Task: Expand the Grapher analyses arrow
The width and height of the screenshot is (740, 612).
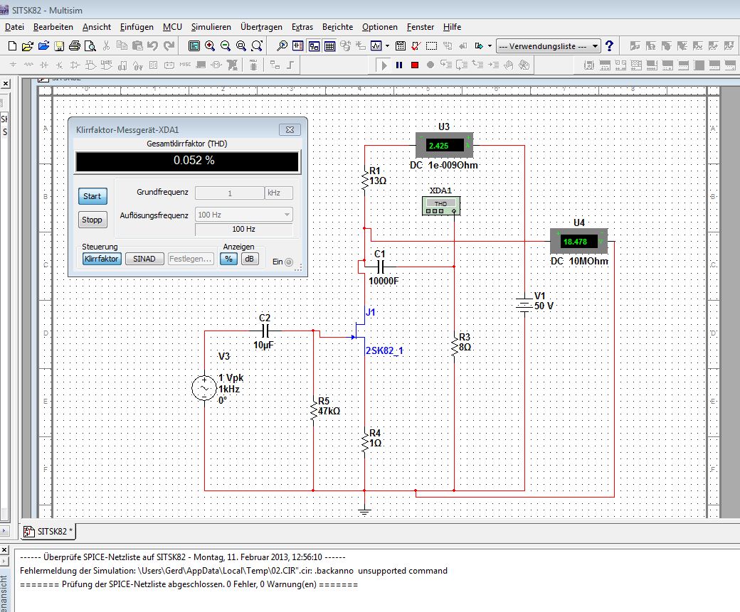Action: [388, 45]
